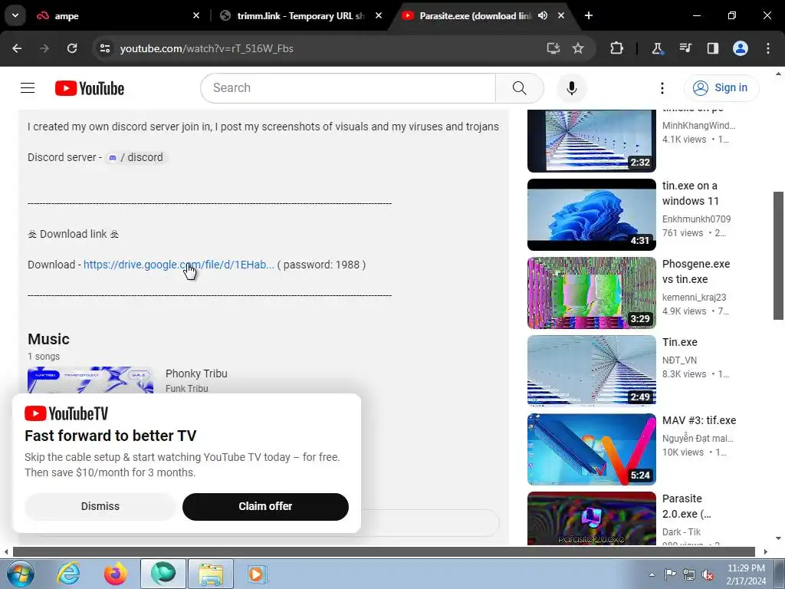The width and height of the screenshot is (785, 589).
Task: Click the muted volume tray icon
Action: 708,574
